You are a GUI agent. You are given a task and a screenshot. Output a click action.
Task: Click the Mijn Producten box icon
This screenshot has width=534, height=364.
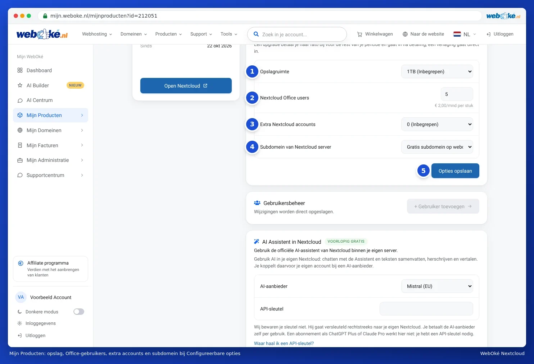[x=20, y=115]
